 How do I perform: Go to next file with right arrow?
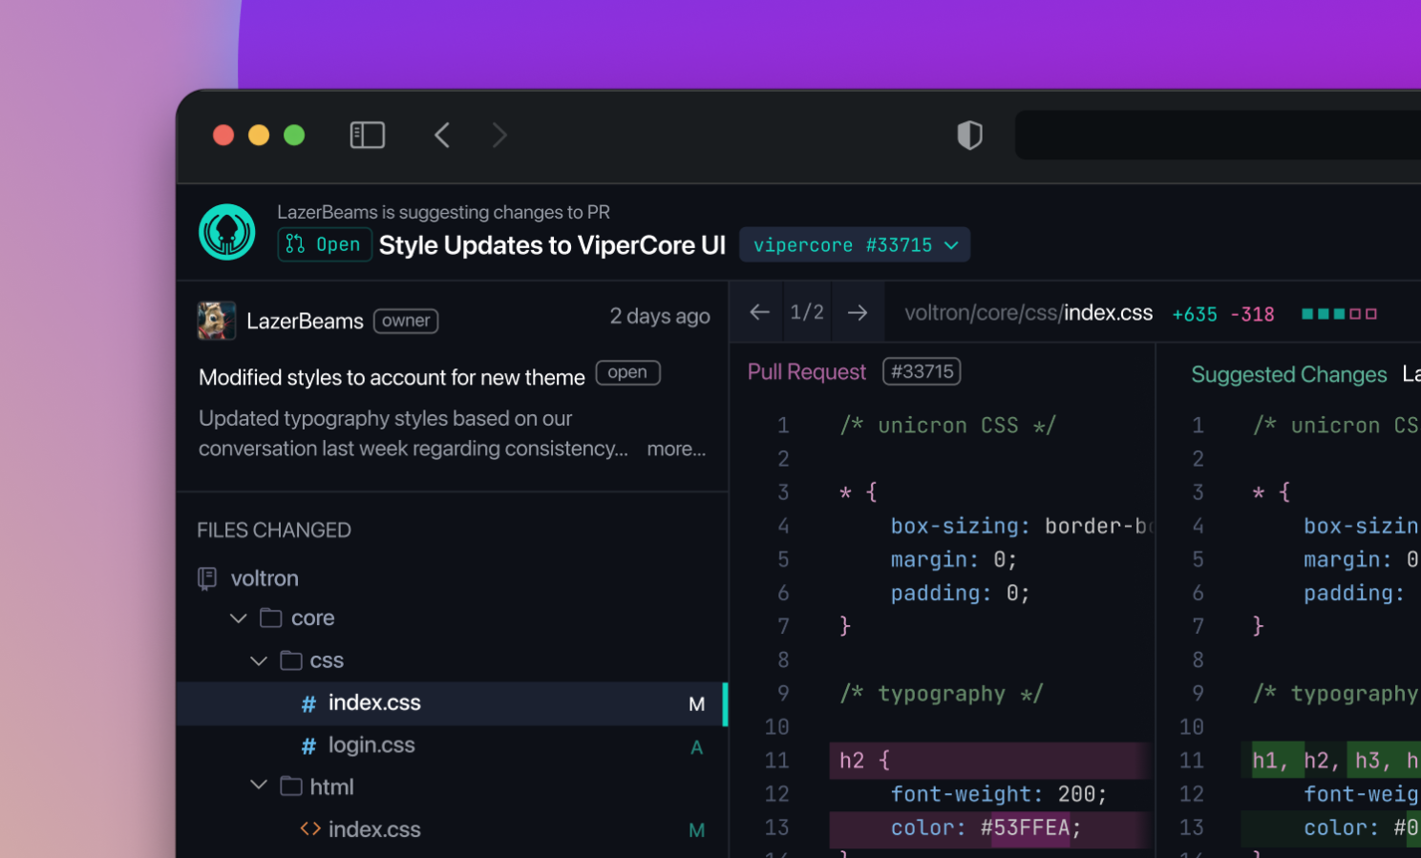click(858, 312)
